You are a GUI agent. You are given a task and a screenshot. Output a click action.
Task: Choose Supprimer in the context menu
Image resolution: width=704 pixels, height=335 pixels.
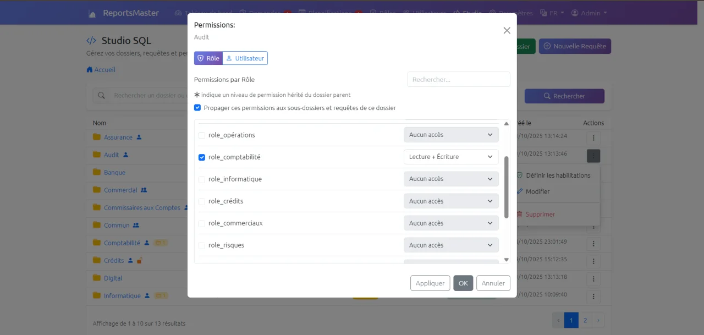pos(535,215)
